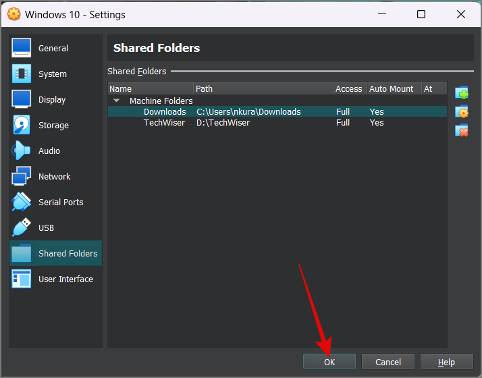Image resolution: width=482 pixels, height=378 pixels.
Task: Select the Shared Folders category label
Action: coord(68,254)
